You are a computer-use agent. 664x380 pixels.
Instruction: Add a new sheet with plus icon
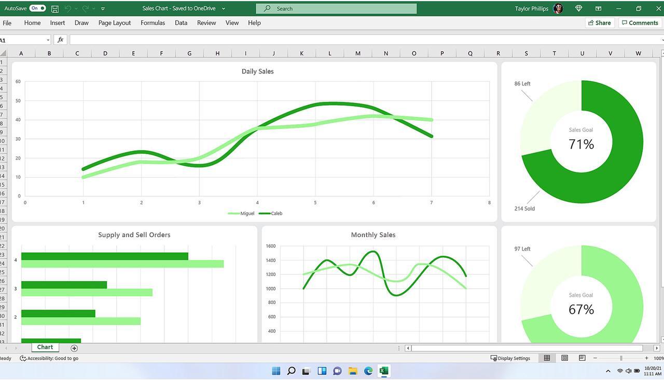[x=74, y=348]
